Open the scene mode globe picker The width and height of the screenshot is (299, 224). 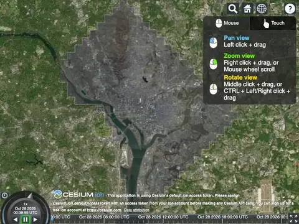point(262,9)
